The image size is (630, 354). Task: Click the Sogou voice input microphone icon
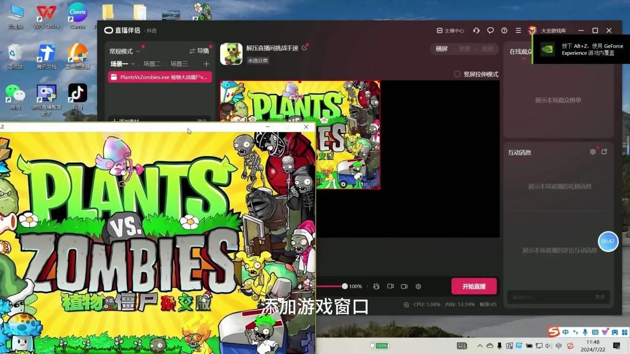click(x=585, y=332)
